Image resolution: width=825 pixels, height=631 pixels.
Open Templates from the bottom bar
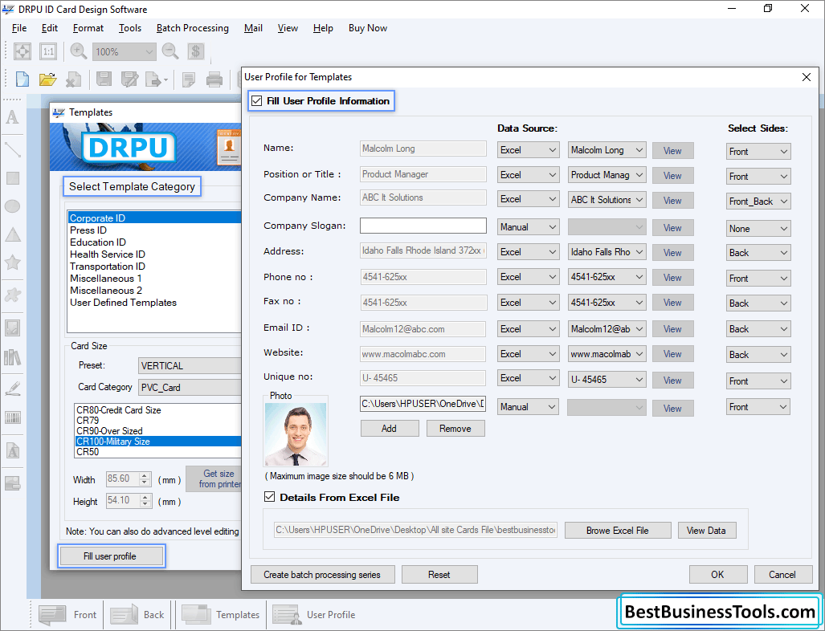tap(220, 615)
